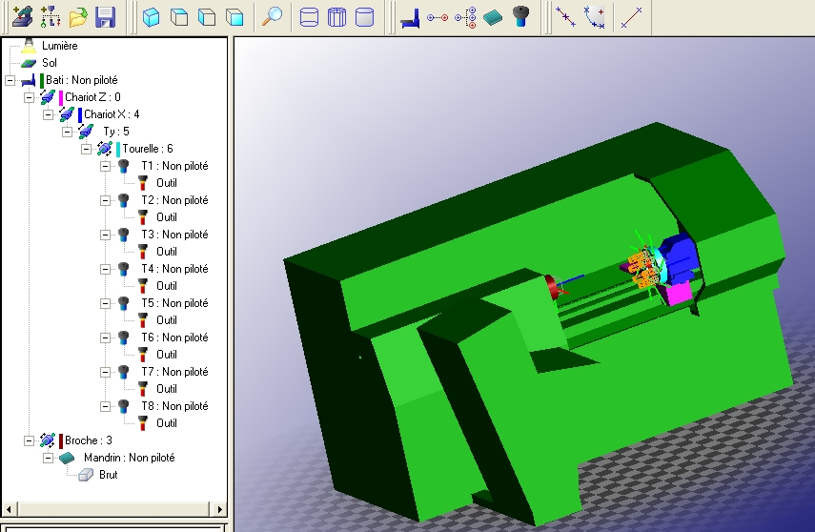
Task: Select the Sol tree item
Action: coord(50,63)
